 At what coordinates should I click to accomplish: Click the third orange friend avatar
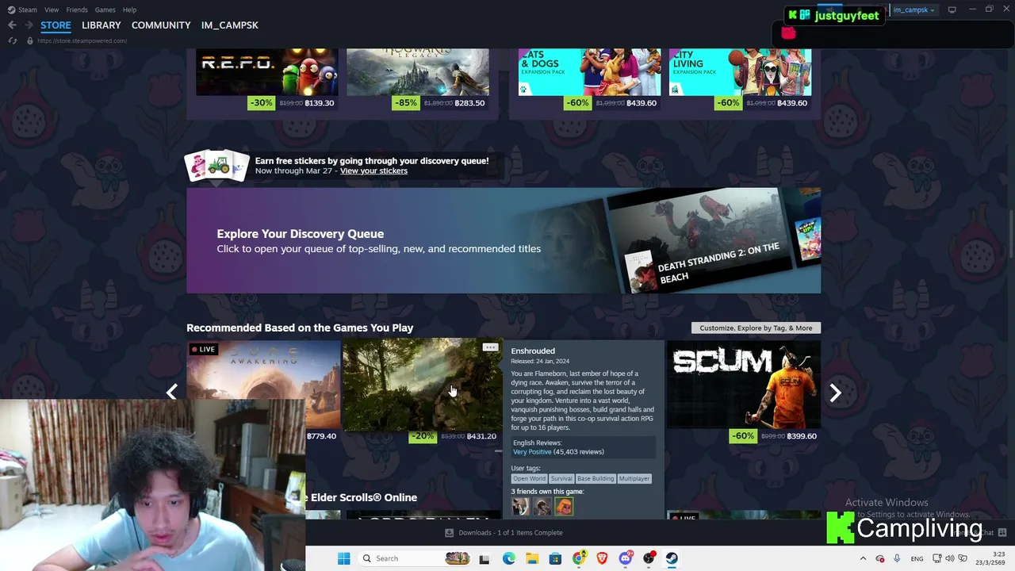(564, 506)
